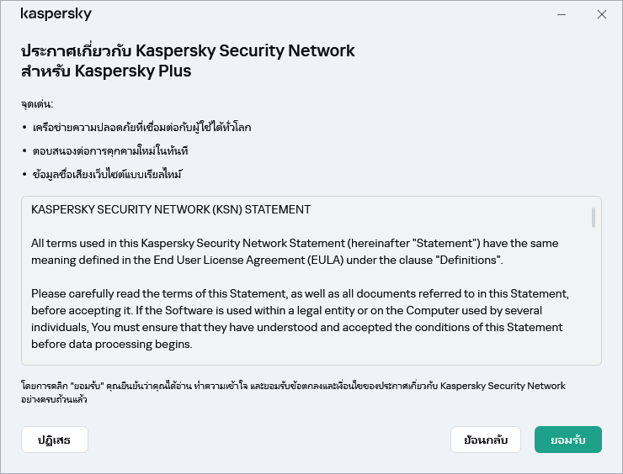Click paragraph starting "Please carefully read"
The height and width of the screenshot is (474, 623).
pyautogui.click(x=301, y=319)
